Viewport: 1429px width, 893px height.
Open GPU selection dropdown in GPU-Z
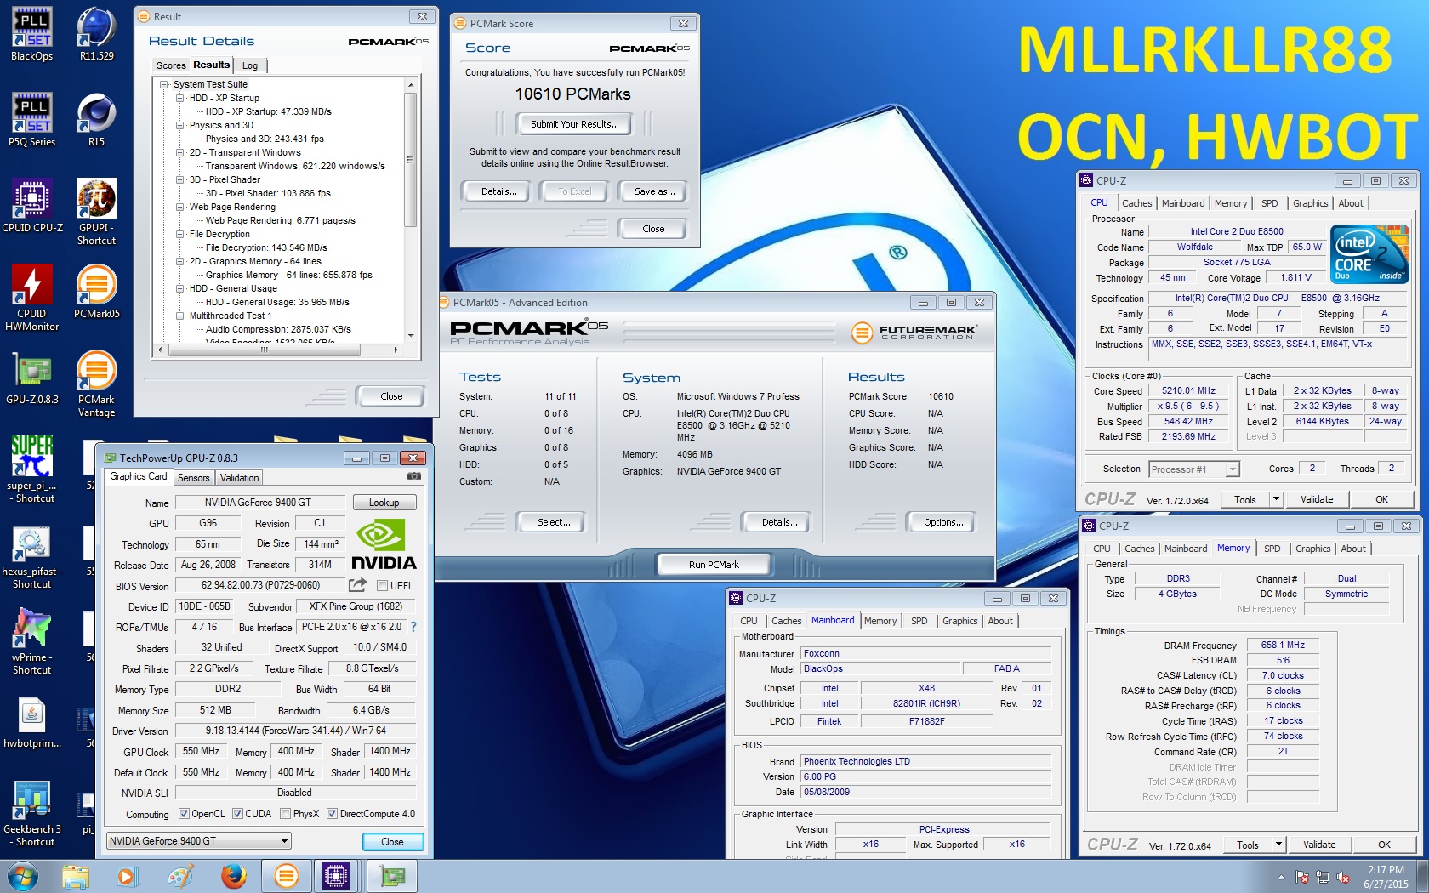coord(199,841)
